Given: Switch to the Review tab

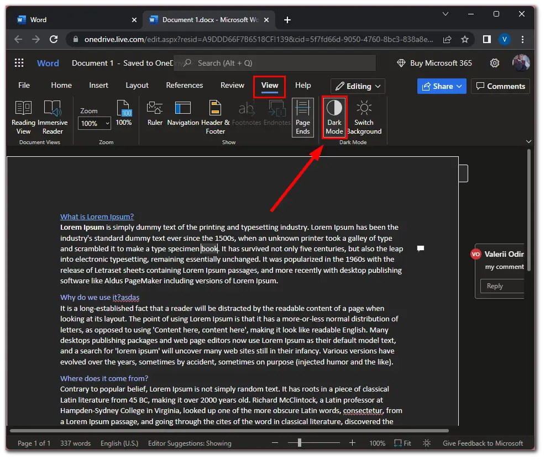Looking at the screenshot, I should [x=232, y=85].
